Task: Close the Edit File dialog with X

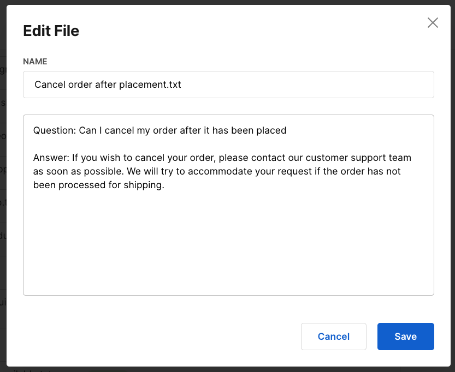Action: (x=433, y=22)
